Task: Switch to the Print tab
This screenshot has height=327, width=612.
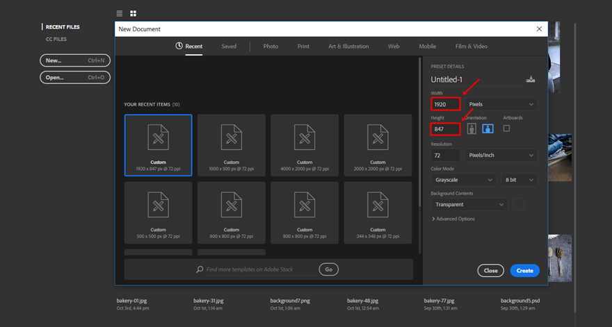Action: pos(303,46)
